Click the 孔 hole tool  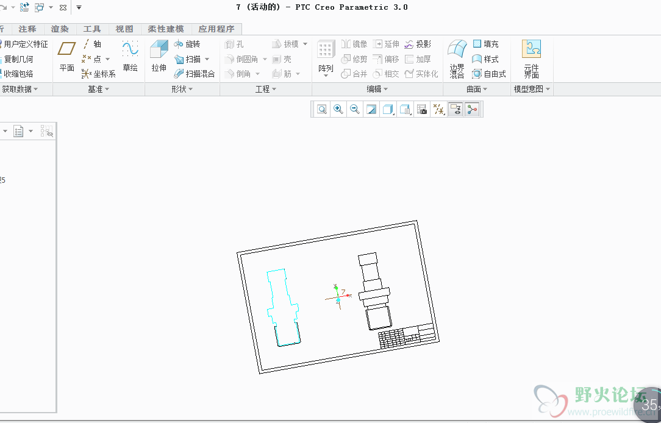pos(234,44)
